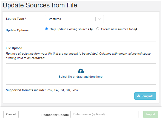162x120 pixels.
Task: Click the File Upload section heading
Action: 14,48
